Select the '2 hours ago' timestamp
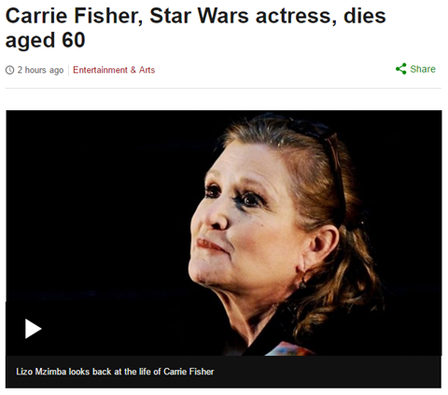This screenshot has width=448, height=395. (40, 70)
